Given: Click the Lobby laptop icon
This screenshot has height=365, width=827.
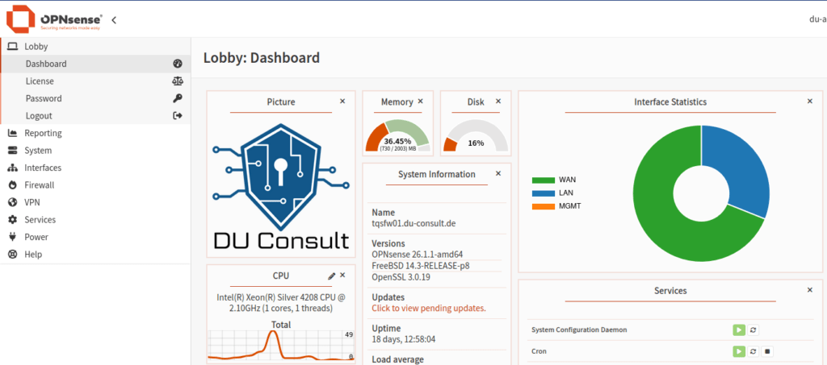Looking at the screenshot, I should 13,46.
